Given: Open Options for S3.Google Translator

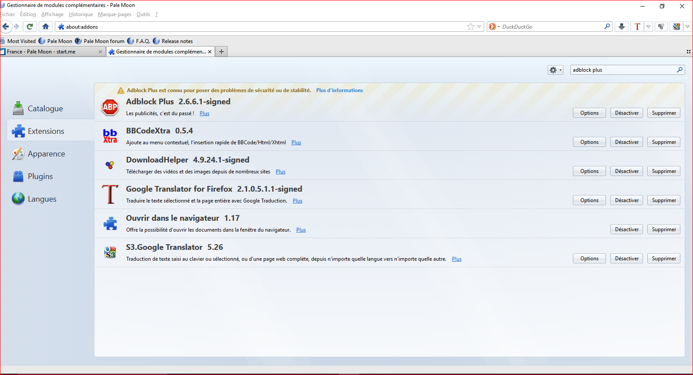Looking at the screenshot, I should click(589, 259).
